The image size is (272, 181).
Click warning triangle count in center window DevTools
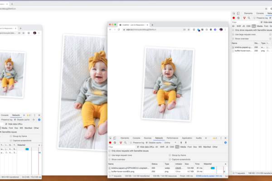click(x=215, y=138)
